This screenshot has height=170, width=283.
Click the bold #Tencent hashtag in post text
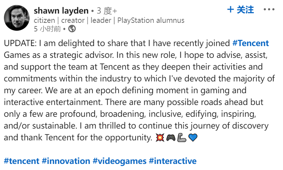click(x=250, y=44)
